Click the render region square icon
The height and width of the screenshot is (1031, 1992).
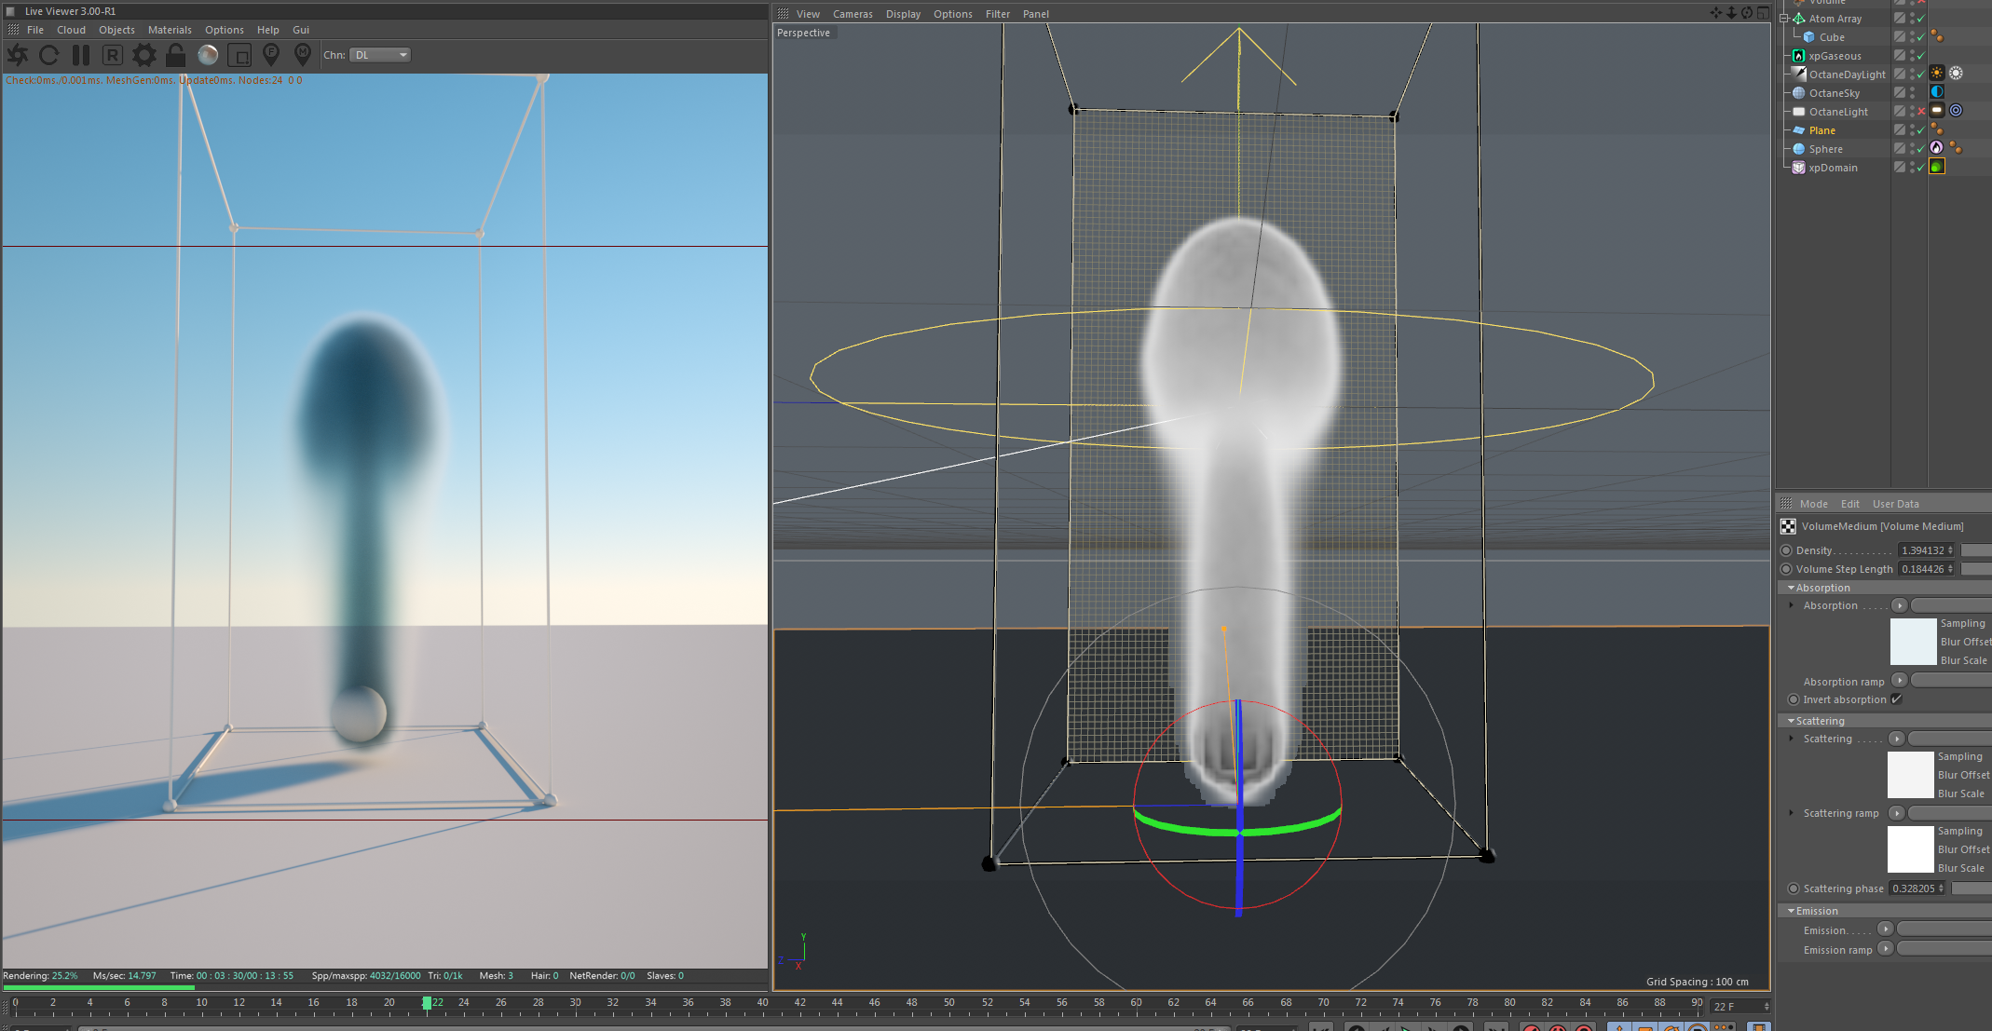click(x=239, y=56)
